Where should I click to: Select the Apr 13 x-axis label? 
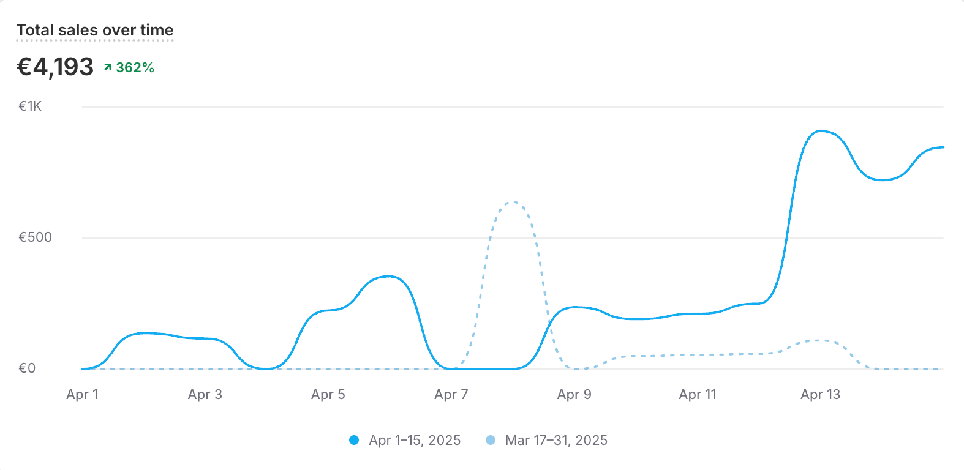[x=821, y=395]
